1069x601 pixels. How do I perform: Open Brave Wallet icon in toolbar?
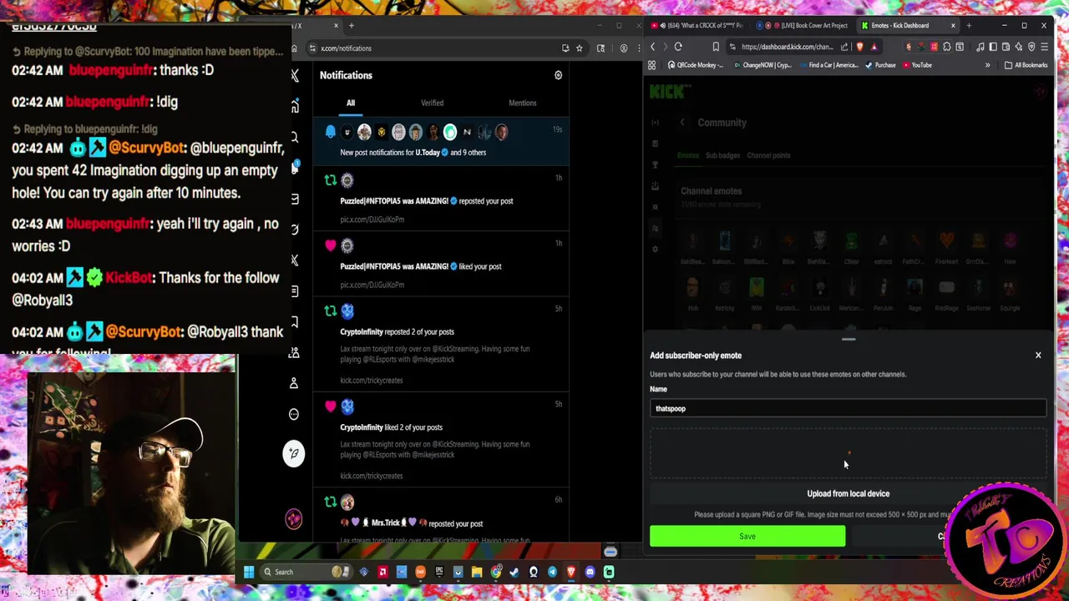point(1006,47)
